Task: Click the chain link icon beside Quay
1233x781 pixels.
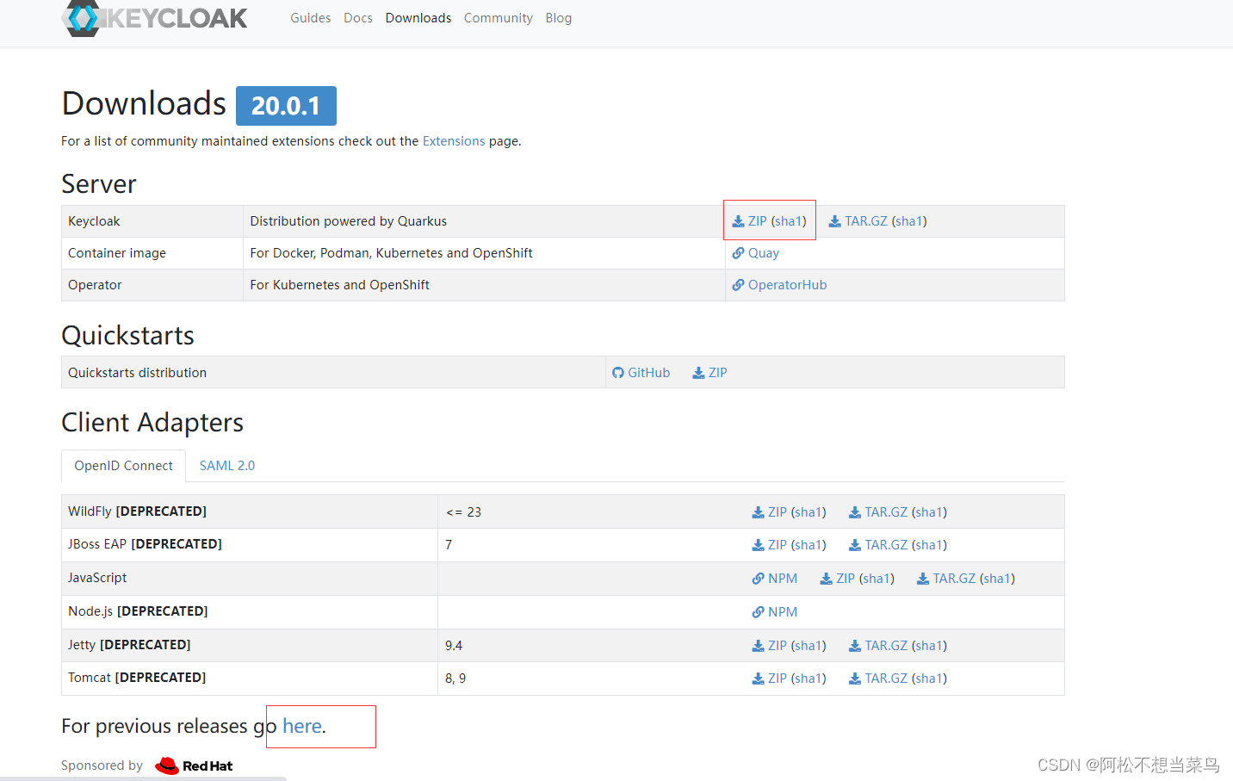Action: (738, 253)
